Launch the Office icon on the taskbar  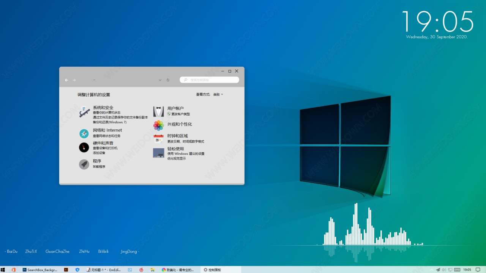[x=14, y=270]
